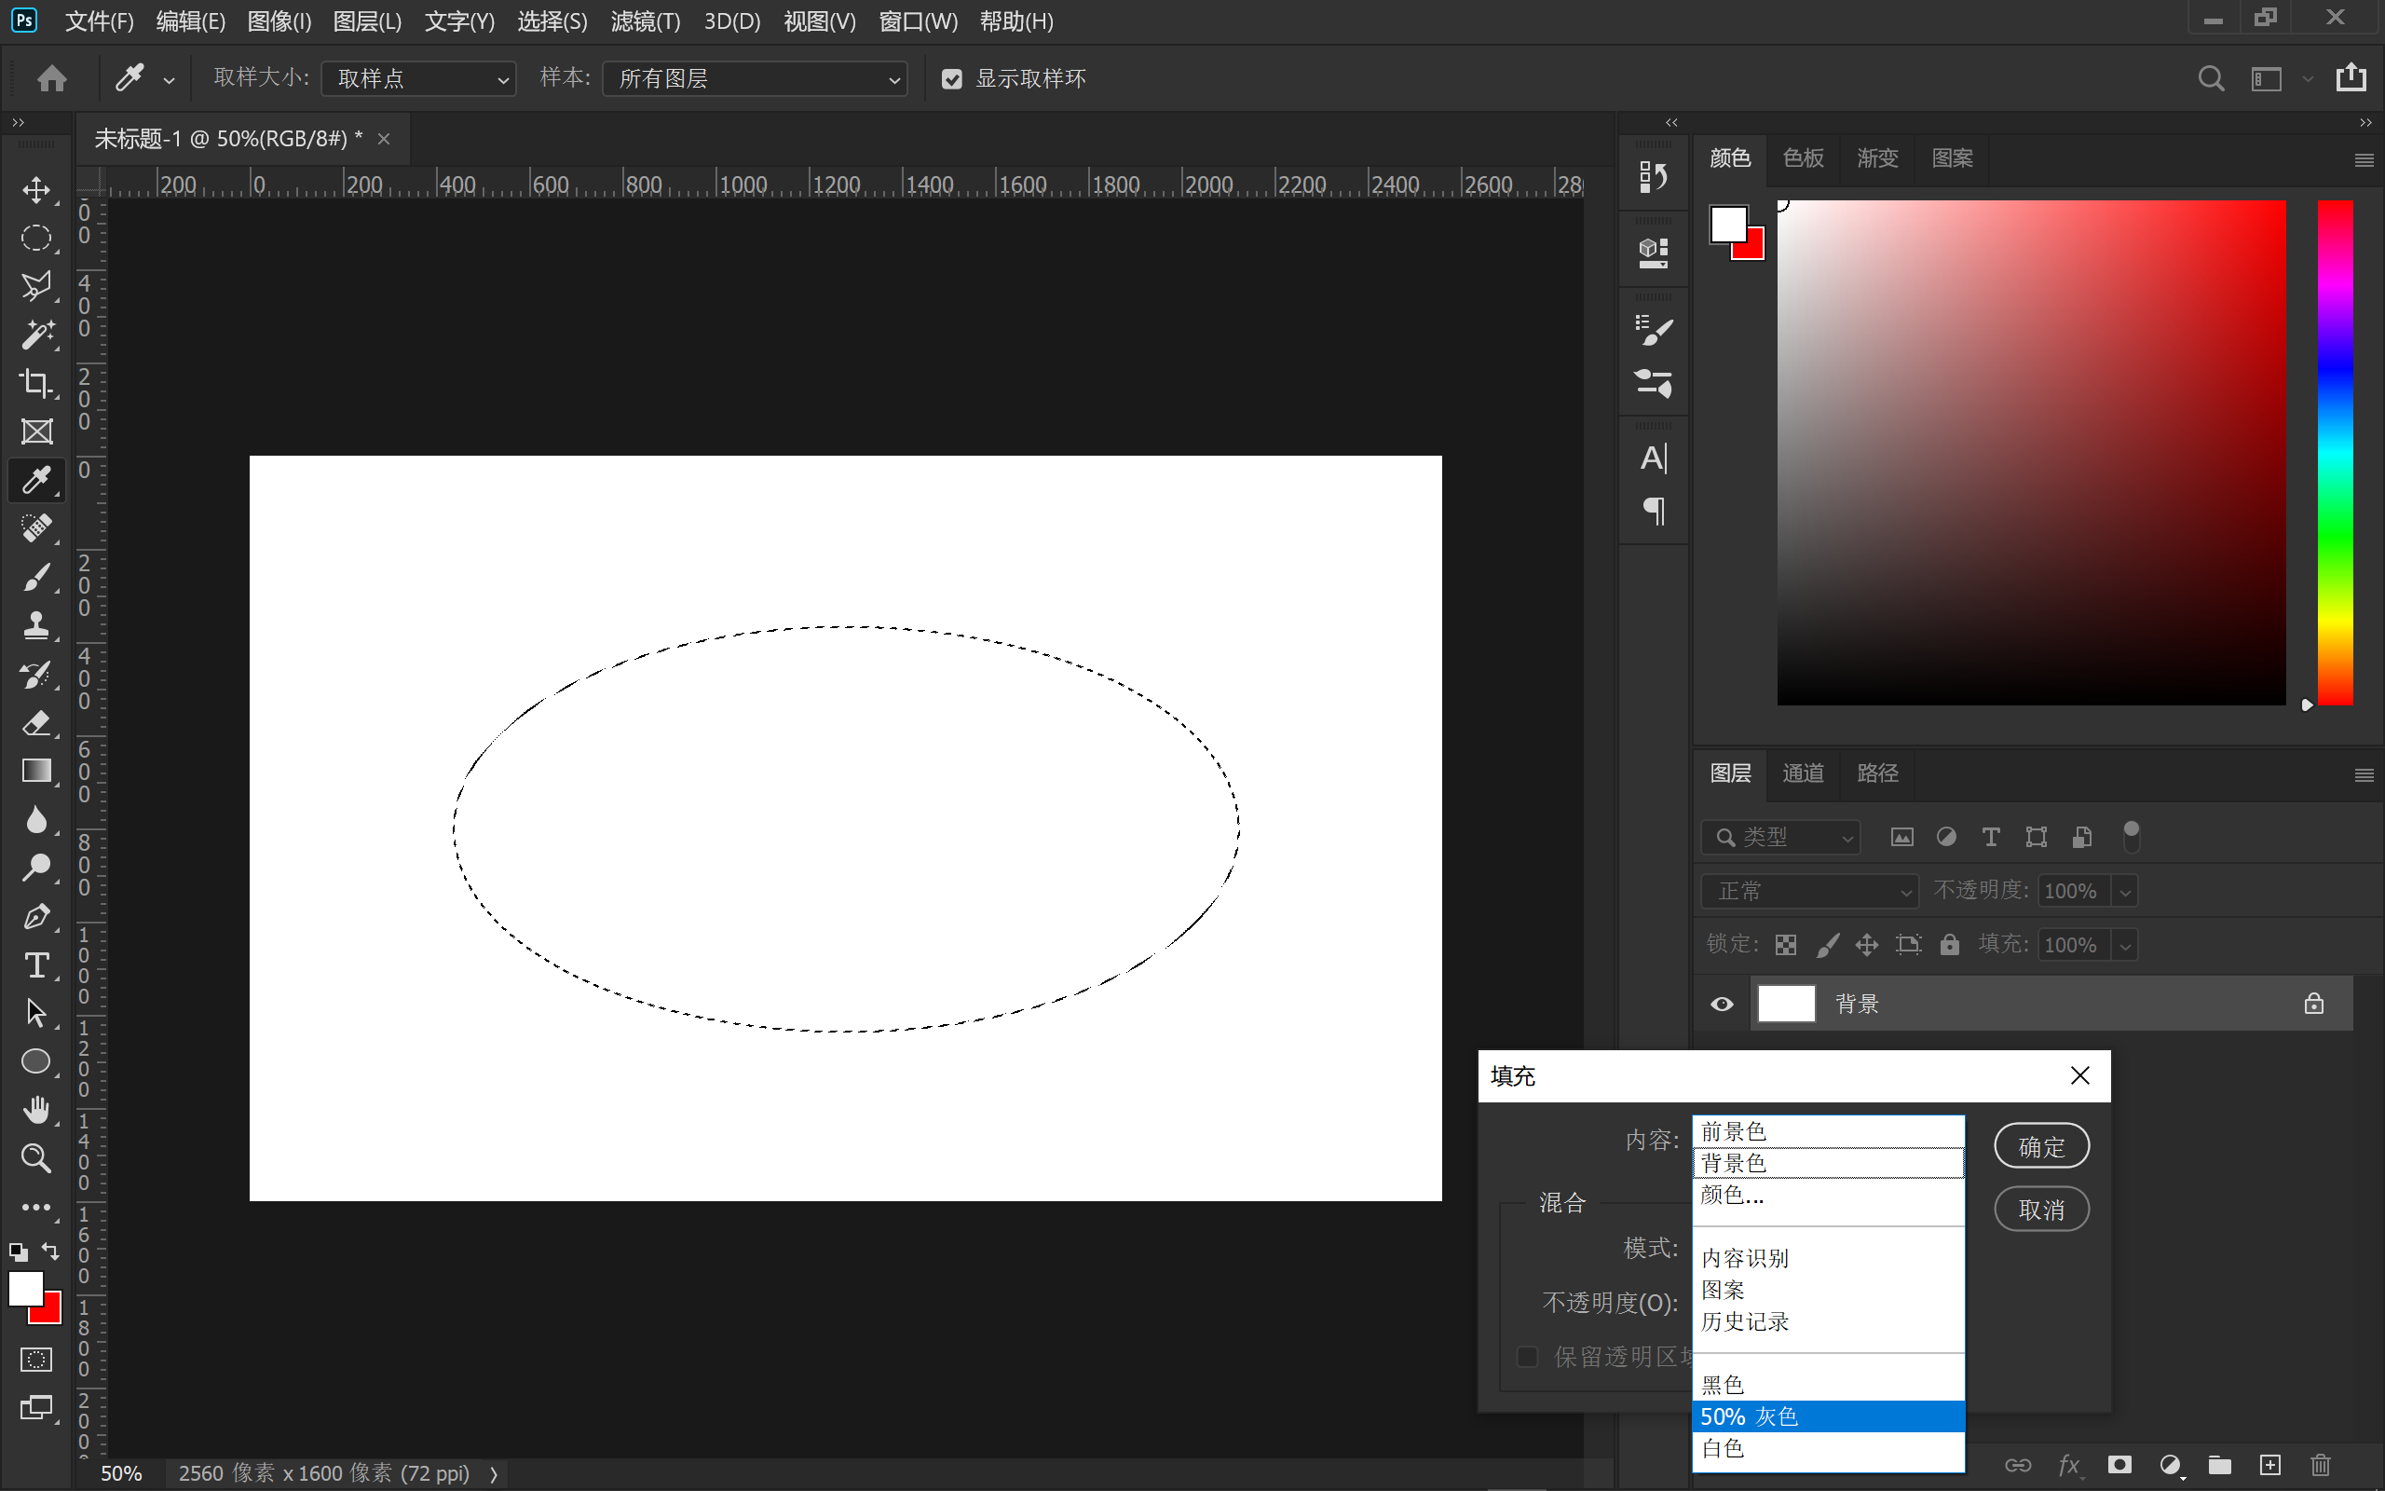Select the Move tool
Viewport: 2385px width, 1491px height.
[36, 189]
